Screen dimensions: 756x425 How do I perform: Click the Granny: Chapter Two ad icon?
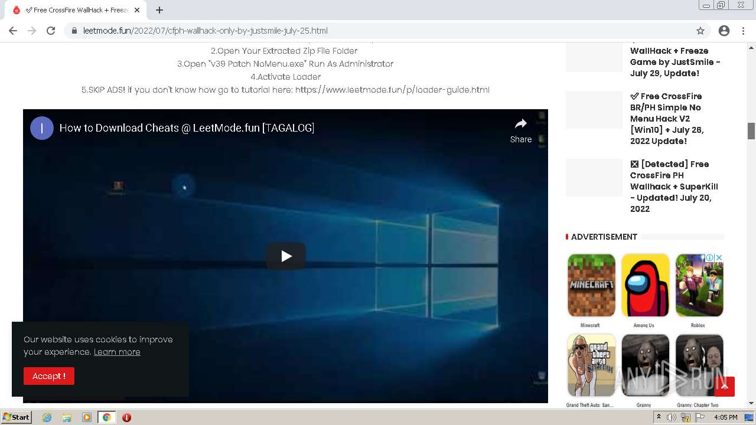point(699,365)
